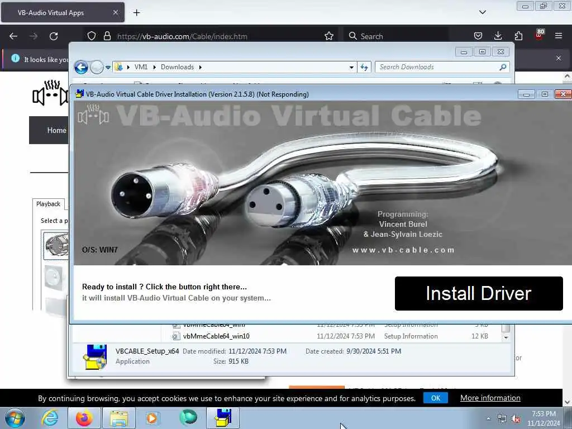Image resolution: width=572 pixels, height=429 pixels.
Task: Go back in Firefox history
Action: pos(13,36)
